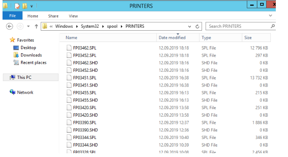Go back with the Back arrow
The image size is (288, 157).
click(x=9, y=26)
